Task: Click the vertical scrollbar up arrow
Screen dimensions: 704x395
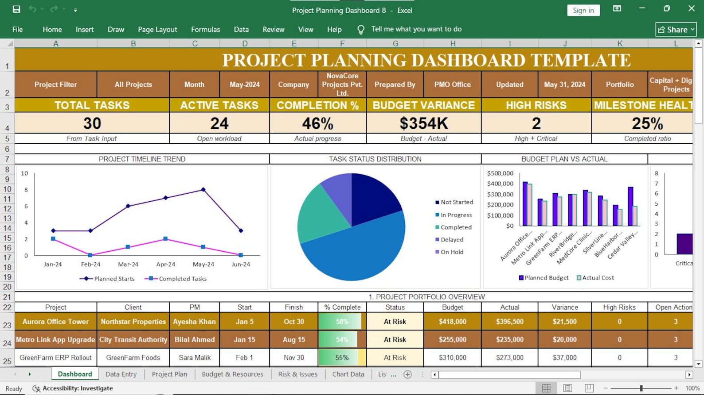Action: coord(698,43)
